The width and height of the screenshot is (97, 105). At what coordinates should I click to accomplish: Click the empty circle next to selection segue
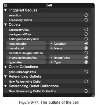[x=86, y=15]
